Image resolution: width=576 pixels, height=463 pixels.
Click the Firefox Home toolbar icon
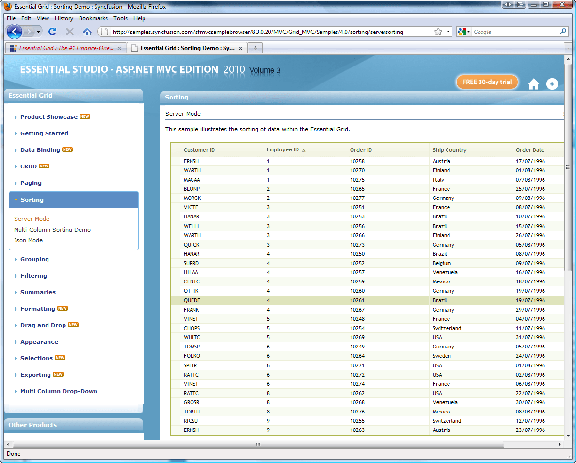pyautogui.click(x=87, y=32)
